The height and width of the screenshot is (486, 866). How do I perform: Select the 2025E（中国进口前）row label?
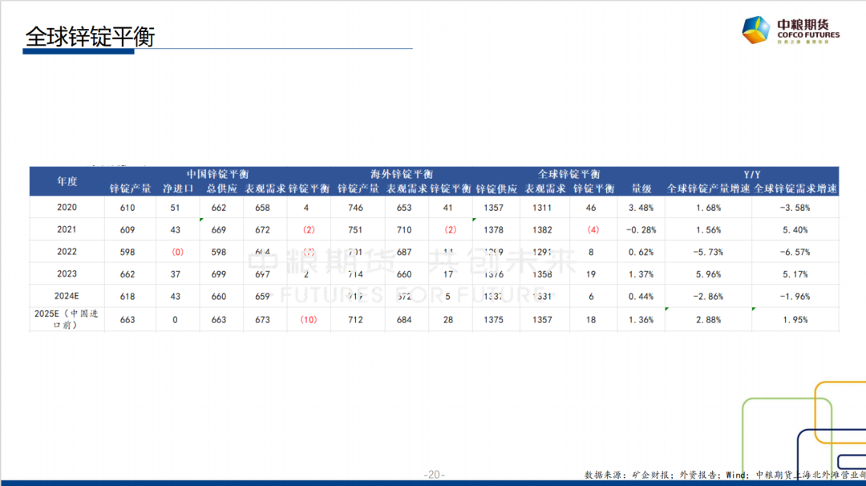[x=67, y=319]
